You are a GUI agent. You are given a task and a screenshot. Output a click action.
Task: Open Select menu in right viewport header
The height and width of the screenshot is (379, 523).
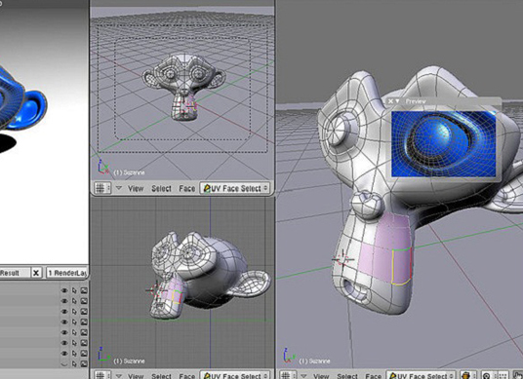[x=347, y=376]
